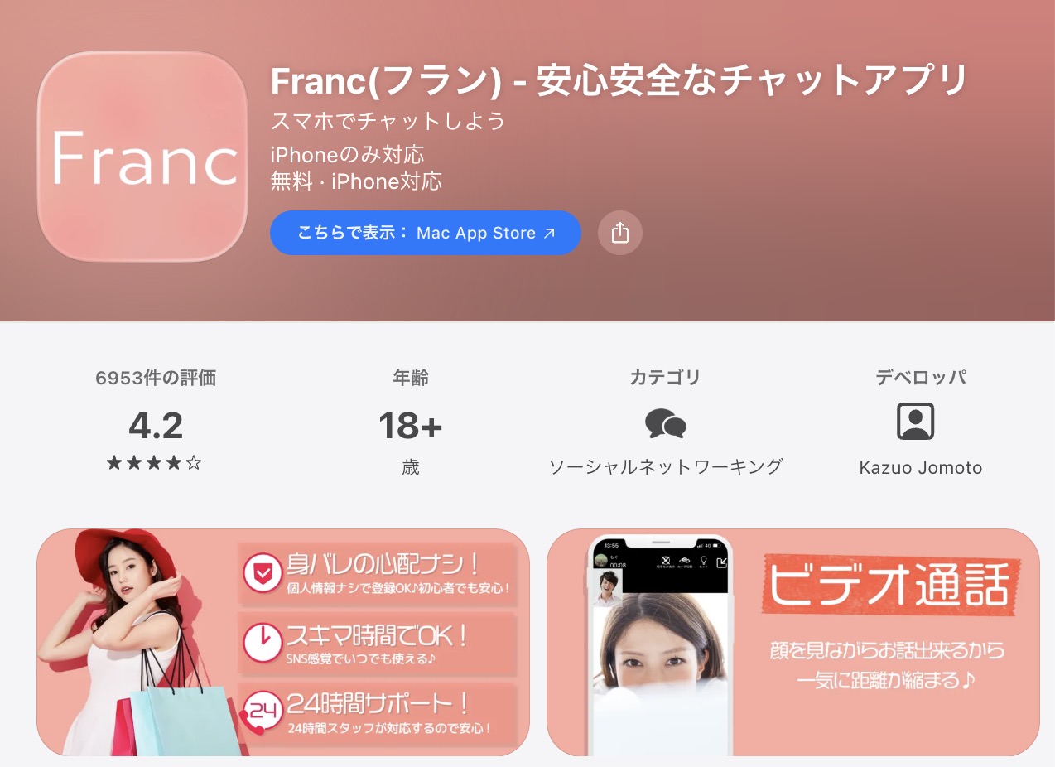The image size is (1055, 767).
Task: Open the ソーシャルネットワーキング category
Action: click(x=666, y=467)
